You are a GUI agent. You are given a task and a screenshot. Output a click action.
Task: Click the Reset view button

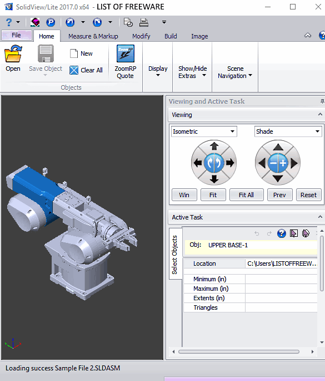[308, 195]
